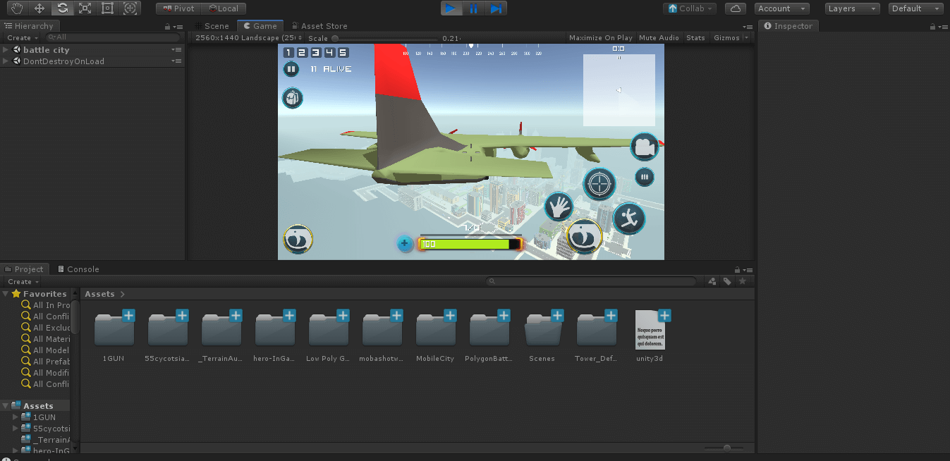
Task: Open the Project Create dropdown
Action: tap(23, 281)
